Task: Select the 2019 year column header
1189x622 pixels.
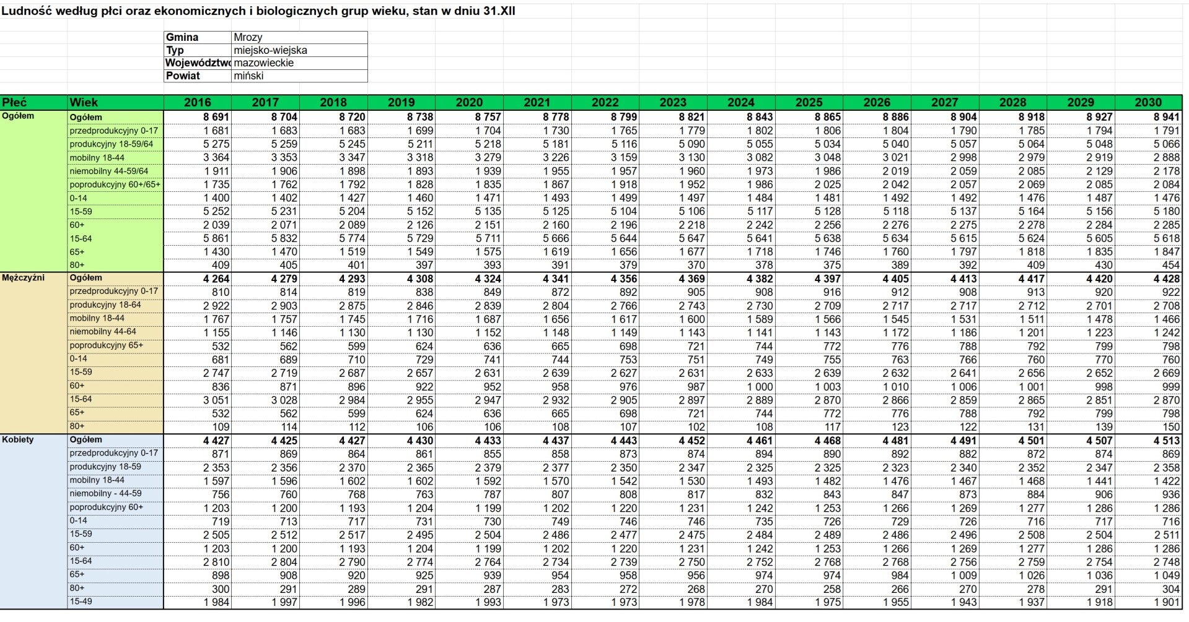Action: point(401,102)
